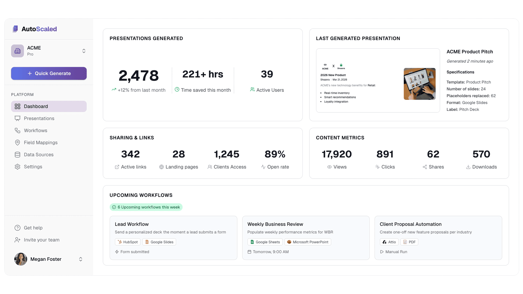Click the Active Users people icon
Image resolution: width=523 pixels, height=294 pixels.
(x=252, y=90)
